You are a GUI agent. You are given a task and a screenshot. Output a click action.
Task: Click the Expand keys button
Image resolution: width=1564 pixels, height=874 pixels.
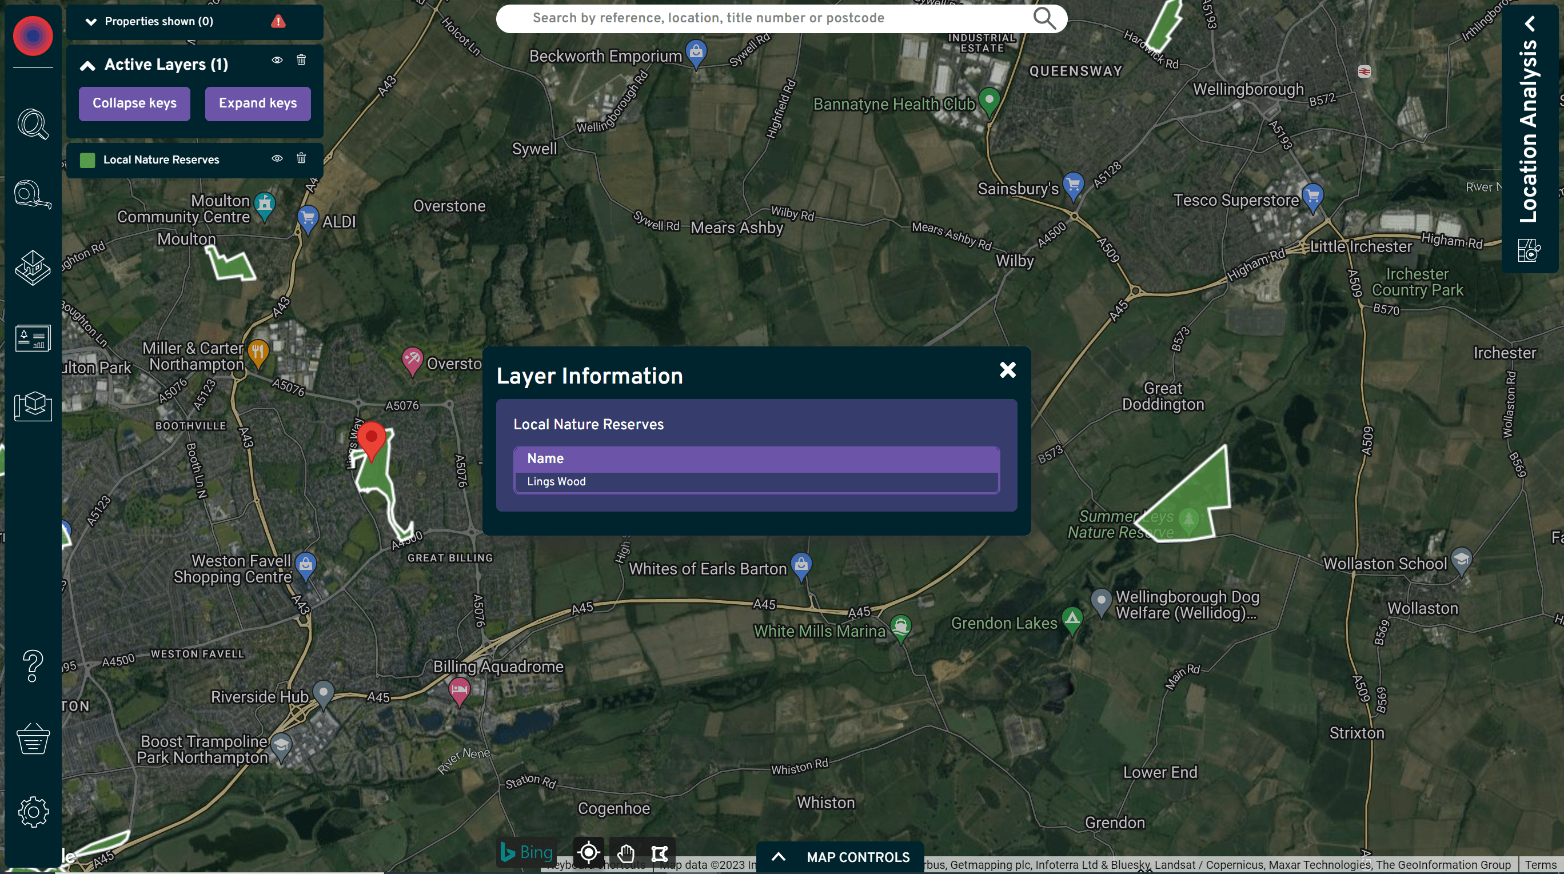[x=258, y=103]
